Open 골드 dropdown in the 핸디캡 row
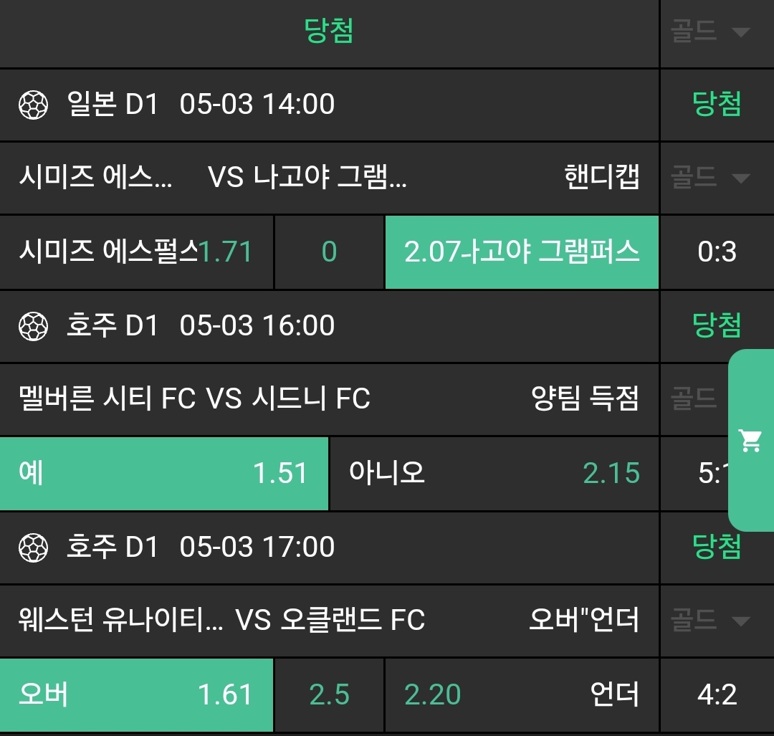 point(710,178)
